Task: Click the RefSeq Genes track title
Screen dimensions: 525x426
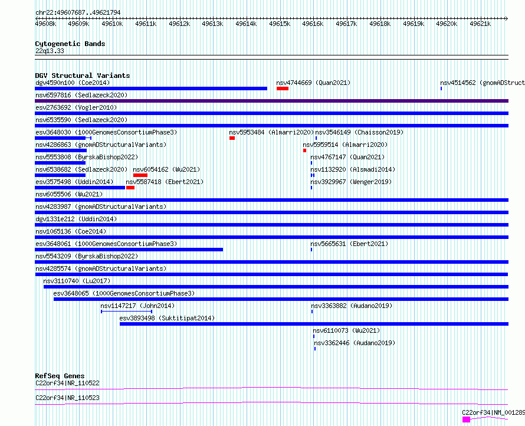Action: (x=60, y=376)
